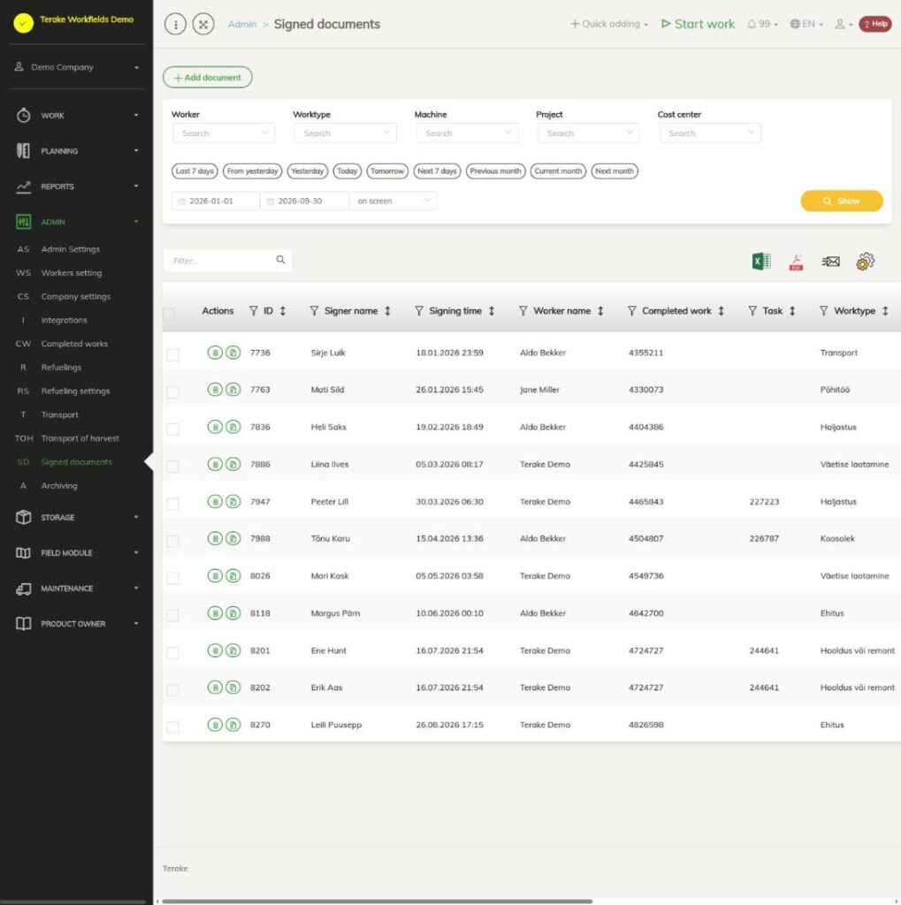This screenshot has height=905, width=901.
Task: Expand the WORK sidebar menu
Action: 77,116
